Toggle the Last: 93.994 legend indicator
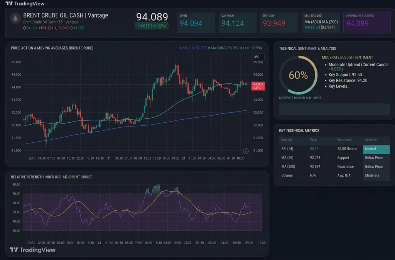 [x=251, y=48]
